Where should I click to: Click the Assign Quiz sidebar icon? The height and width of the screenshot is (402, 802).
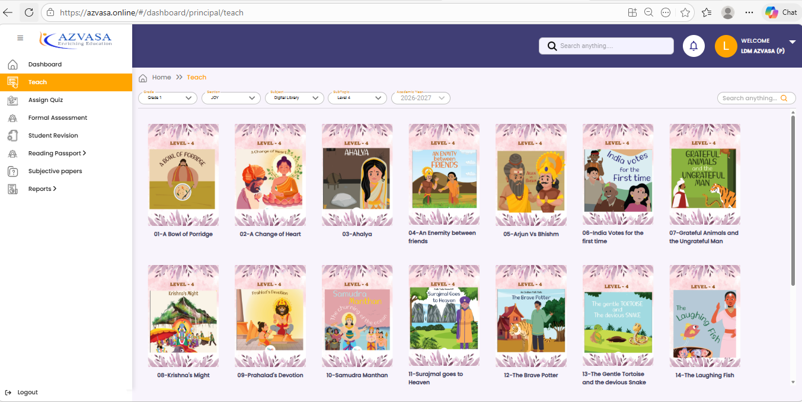click(12, 100)
